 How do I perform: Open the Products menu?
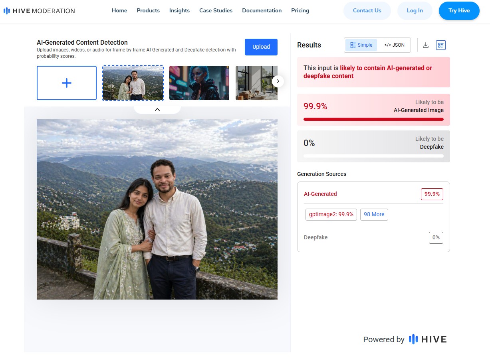click(x=148, y=11)
